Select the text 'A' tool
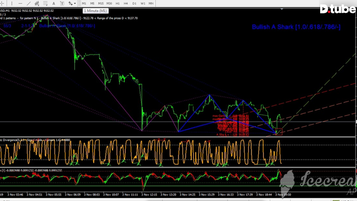357x201 pixels. 54,3
